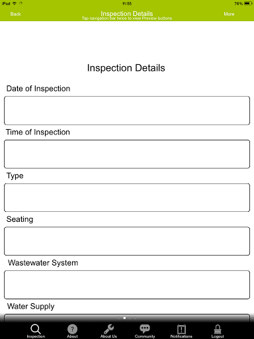The width and height of the screenshot is (254, 339).
Task: Select the Time of Inspection field
Action: 127,154
